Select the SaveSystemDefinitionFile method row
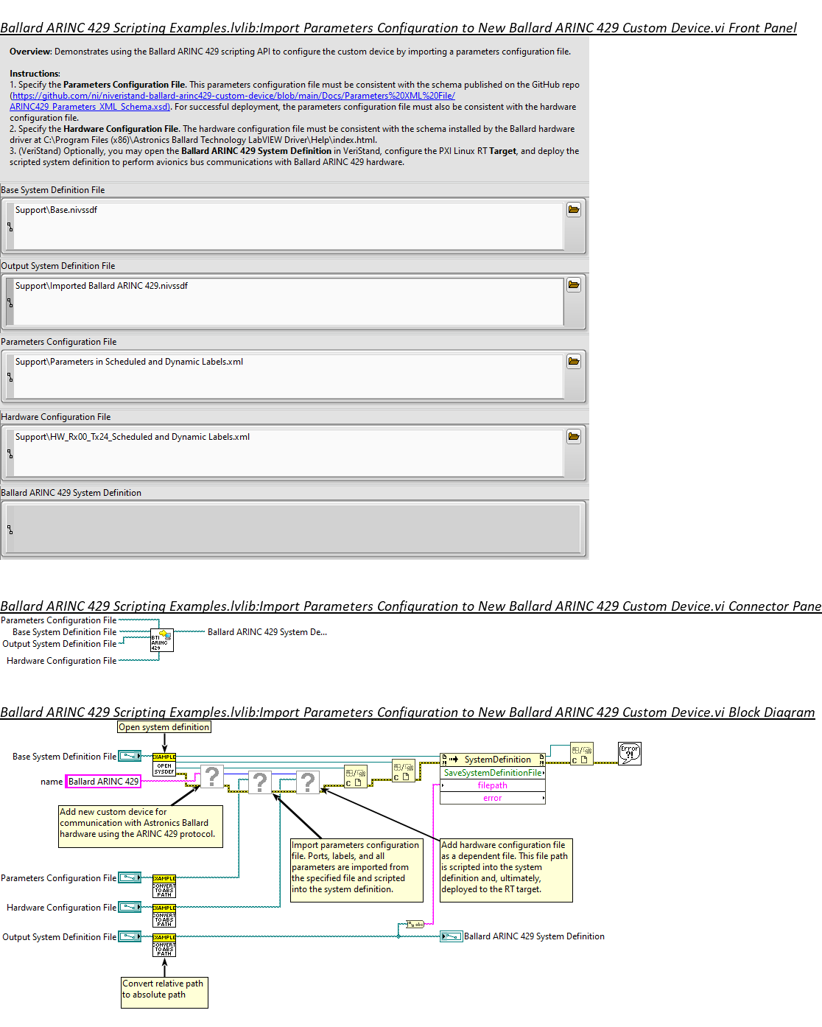Screen dimensions: 822x1027 tap(493, 773)
